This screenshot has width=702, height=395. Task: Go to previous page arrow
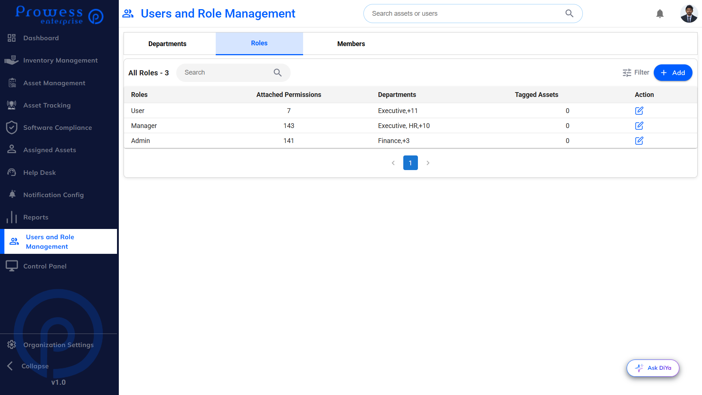pyautogui.click(x=393, y=163)
